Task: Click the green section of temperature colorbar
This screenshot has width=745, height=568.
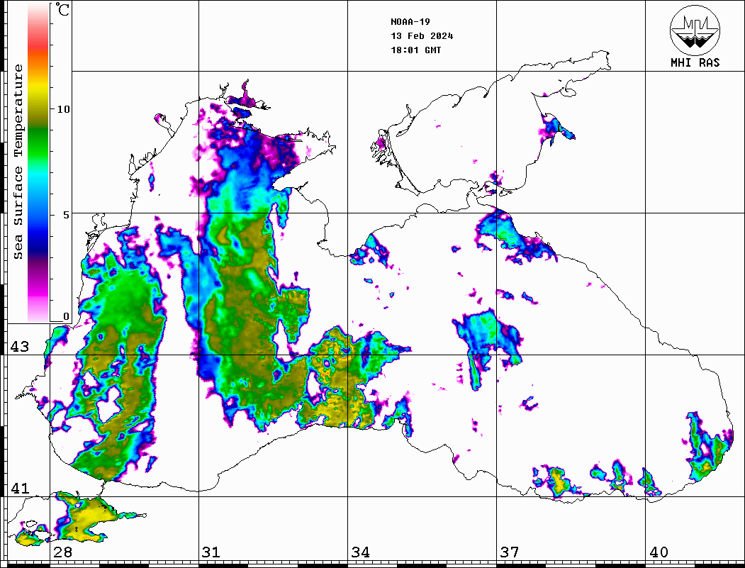Action: (x=38, y=143)
